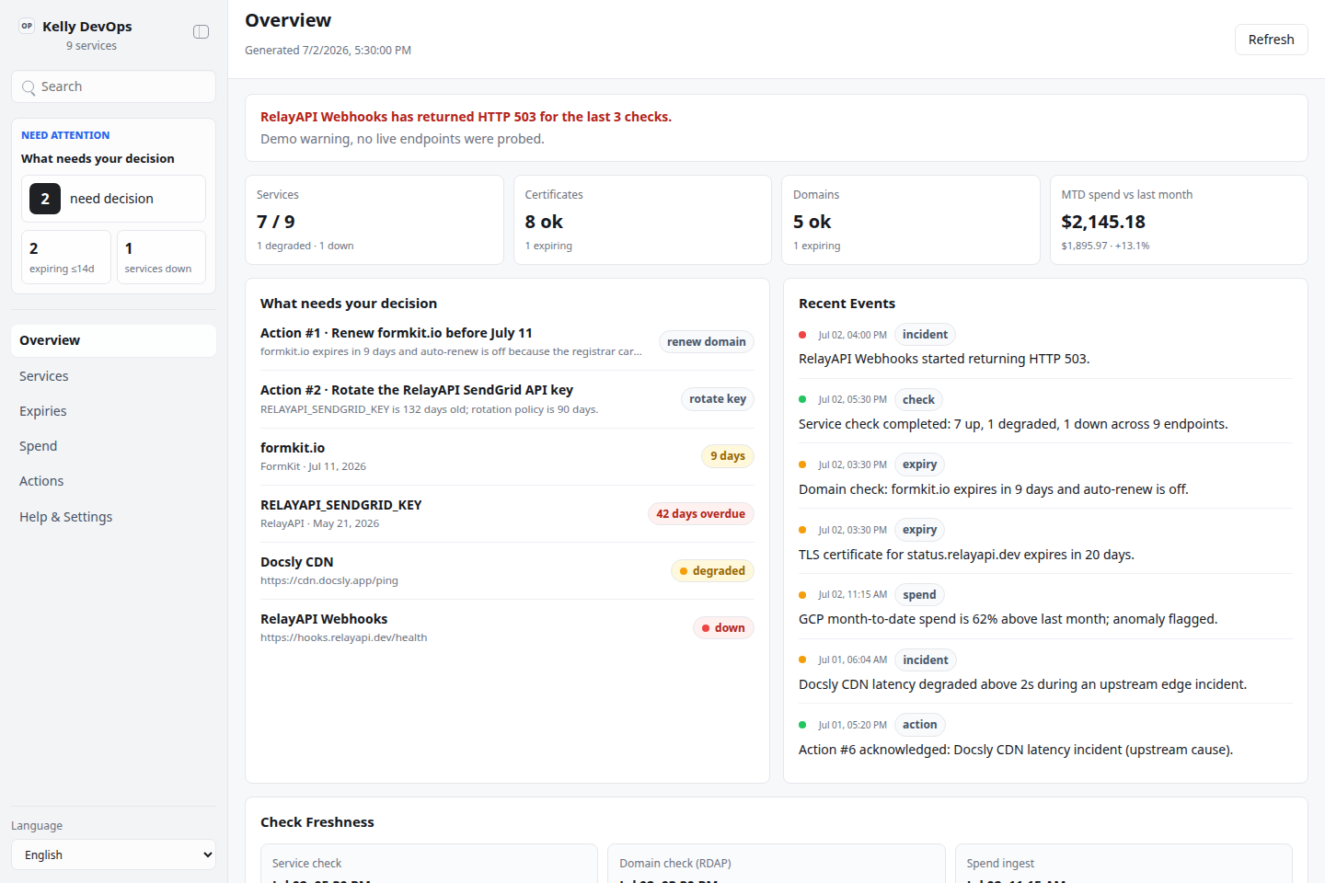
Task: Click green dot beside Jul 01 05:20 PM event
Action: click(x=802, y=725)
